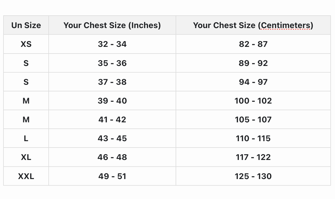Click the 37 - 38 inches cell
The height and width of the screenshot is (199, 335).
click(112, 82)
